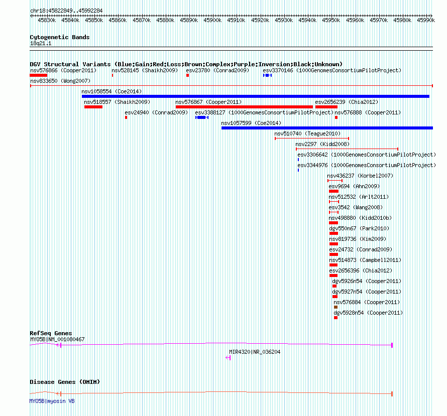Click the blue esv3388127 gain glyph
447x416 pixels.
(x=202, y=117)
